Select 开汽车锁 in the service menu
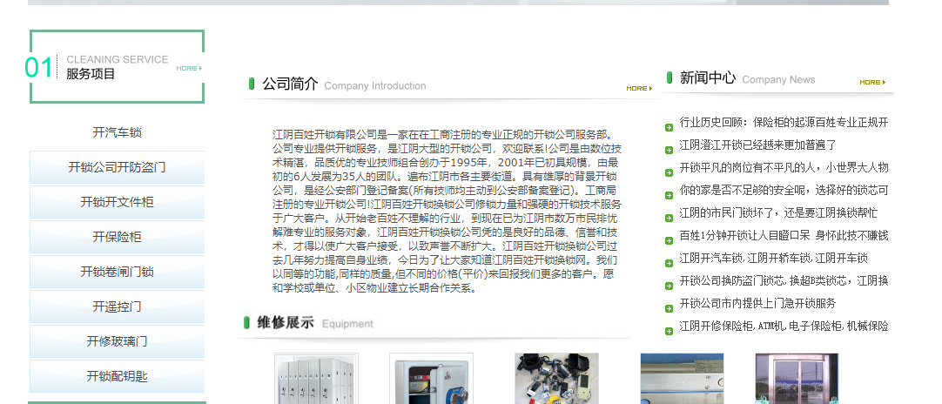 pos(117,132)
